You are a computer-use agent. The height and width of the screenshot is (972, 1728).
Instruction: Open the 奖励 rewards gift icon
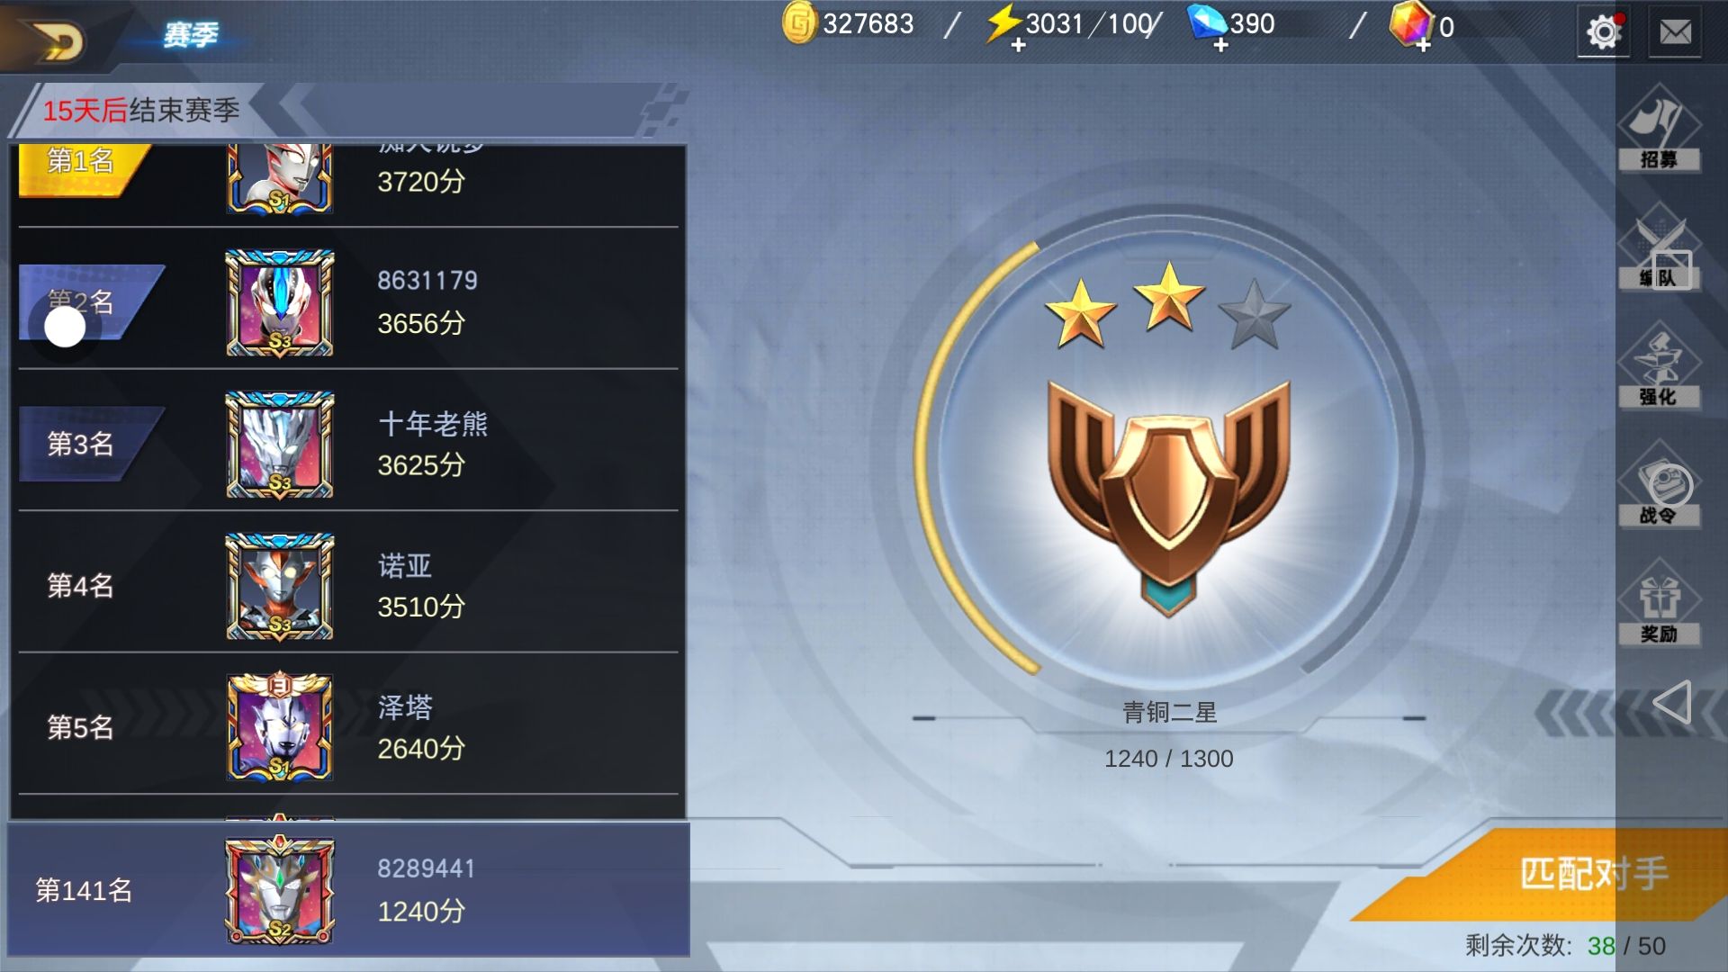[1659, 601]
